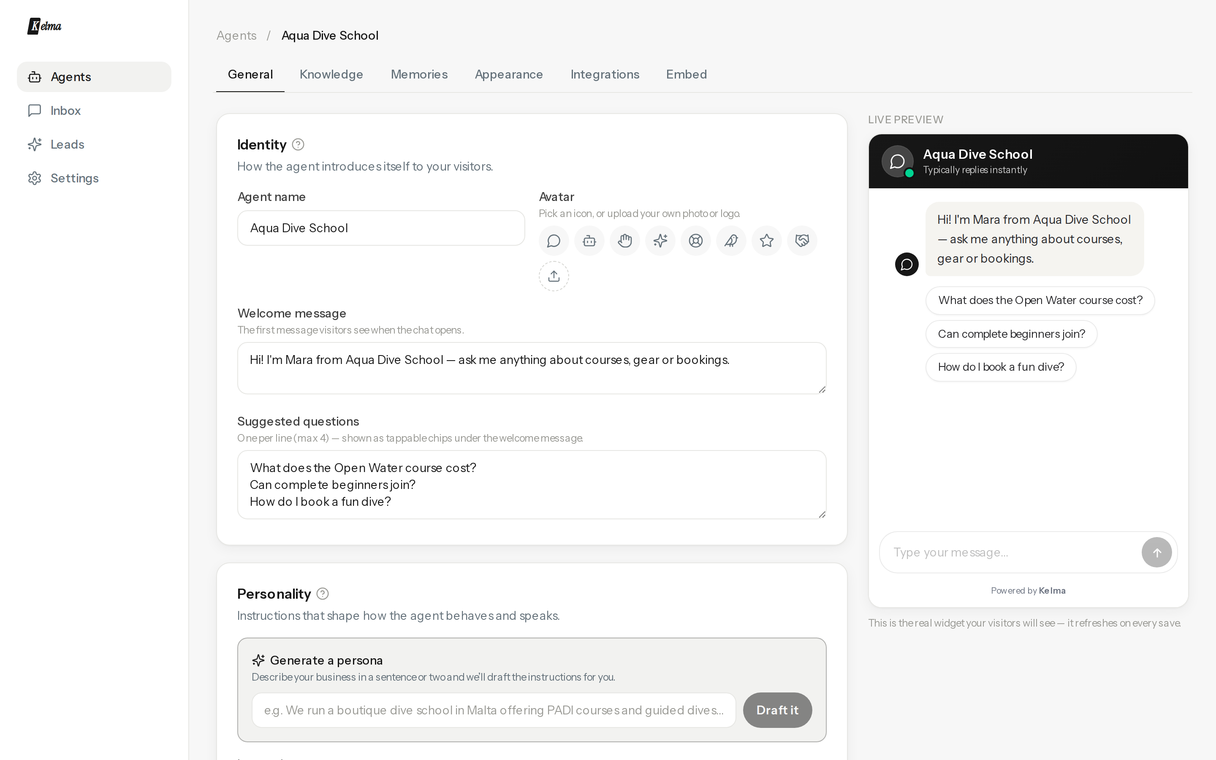Click into the Welcome message textarea
Image resolution: width=1216 pixels, height=760 pixels.
(x=532, y=369)
